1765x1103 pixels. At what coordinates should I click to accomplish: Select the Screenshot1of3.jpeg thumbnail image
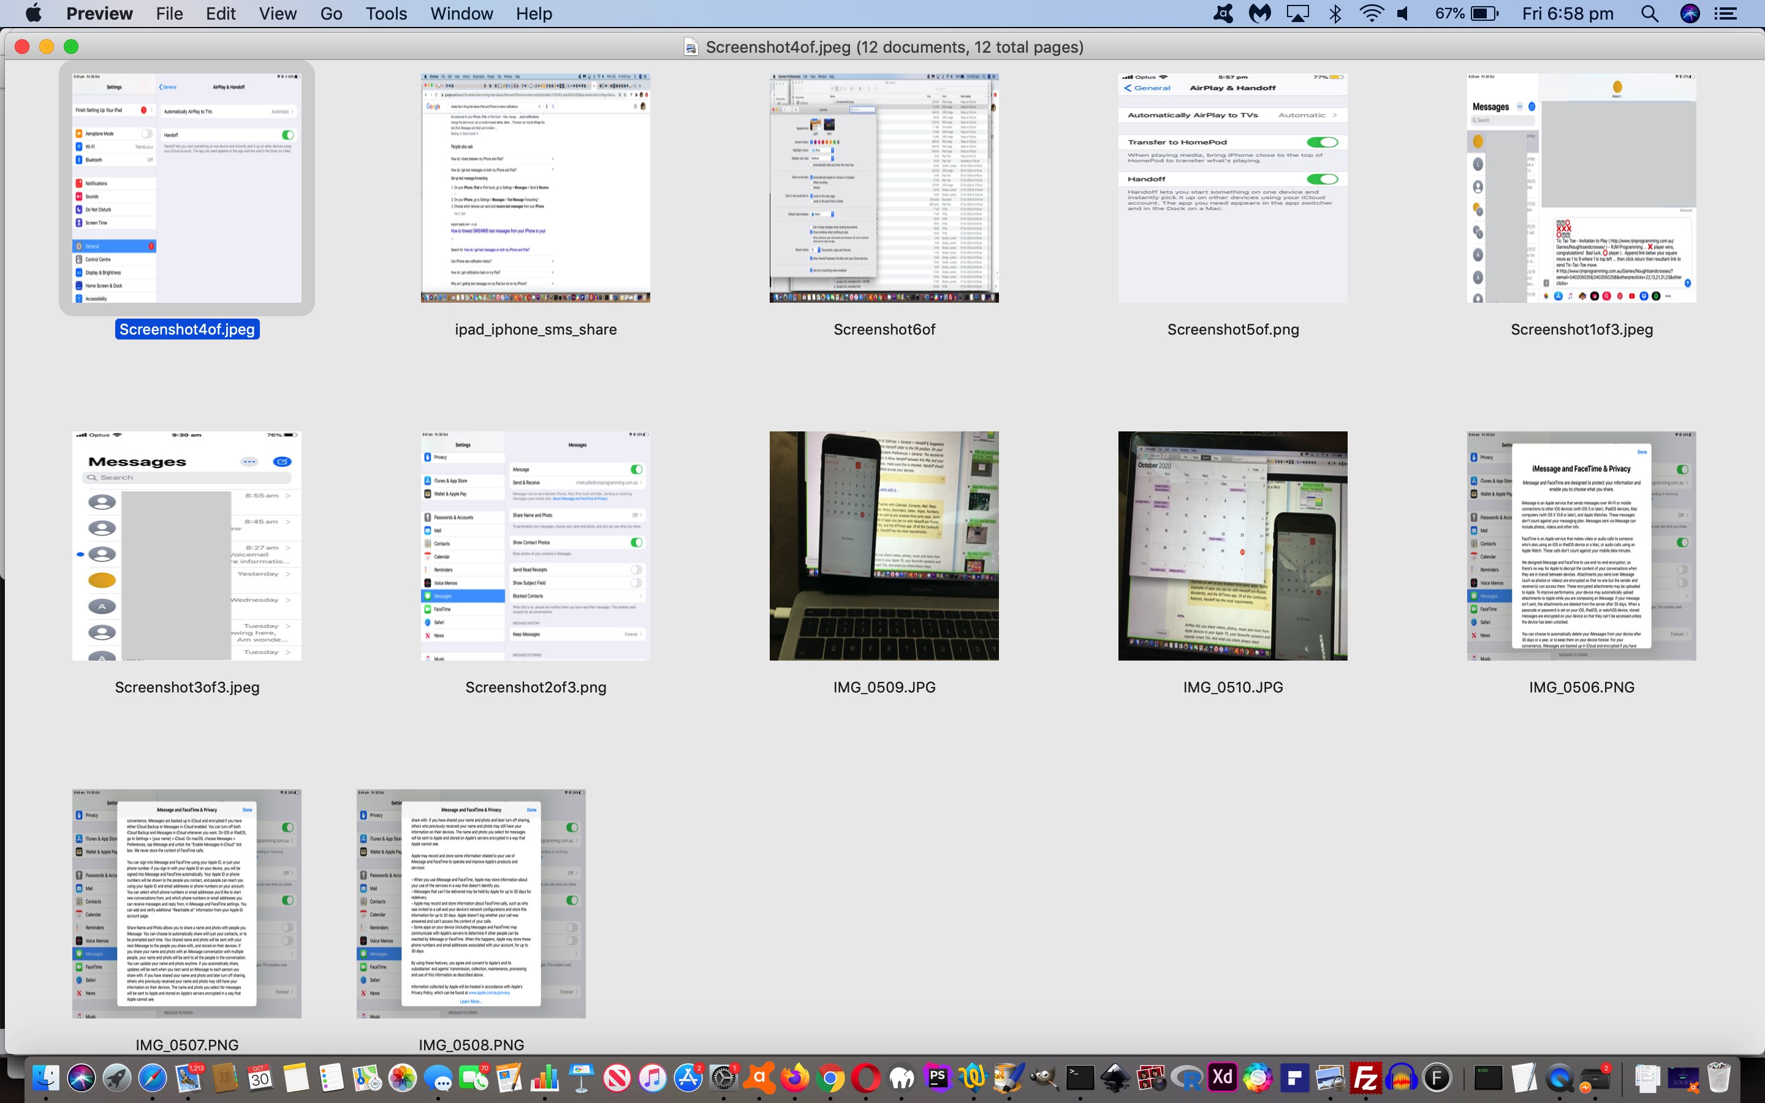(1581, 188)
